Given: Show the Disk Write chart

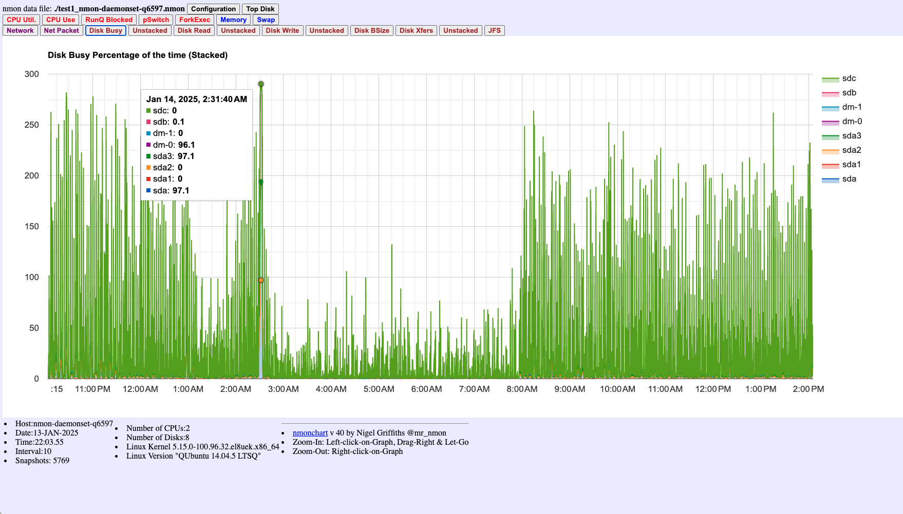Looking at the screenshot, I should pyautogui.click(x=282, y=30).
